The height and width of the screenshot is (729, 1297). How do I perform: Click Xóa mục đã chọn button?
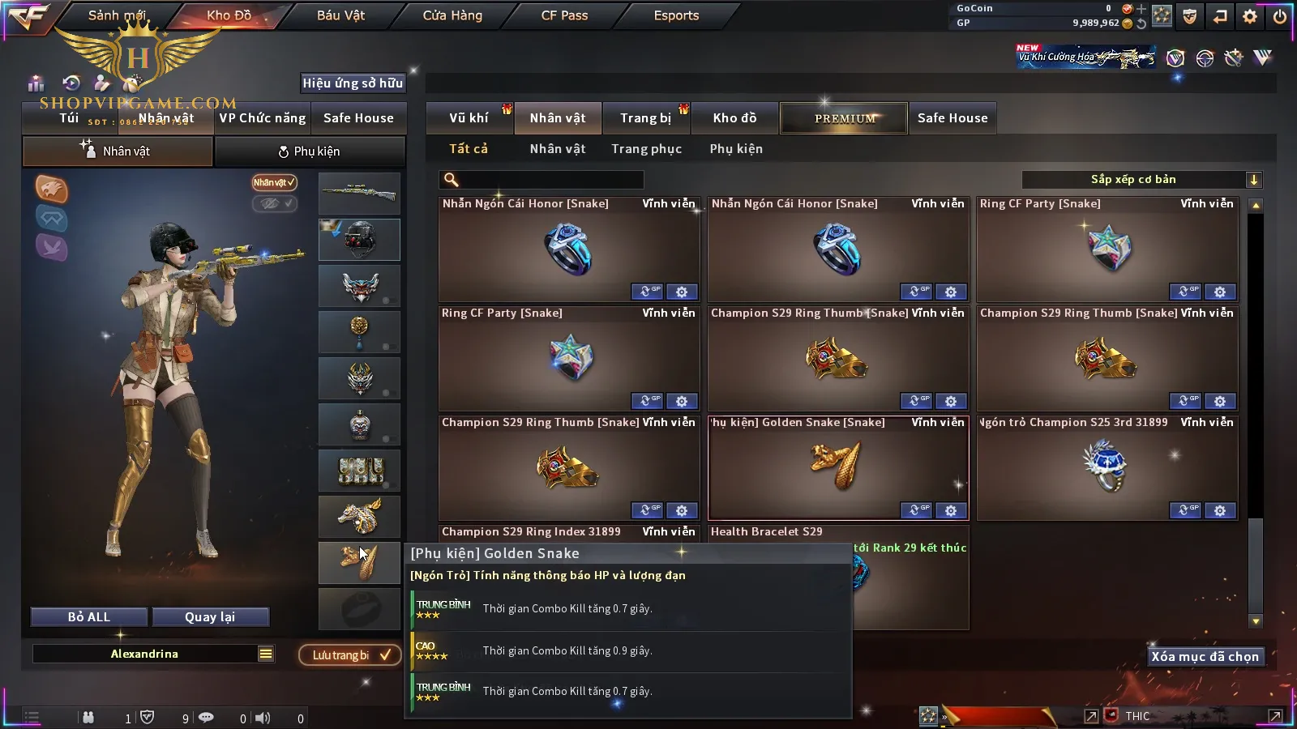pos(1205,656)
